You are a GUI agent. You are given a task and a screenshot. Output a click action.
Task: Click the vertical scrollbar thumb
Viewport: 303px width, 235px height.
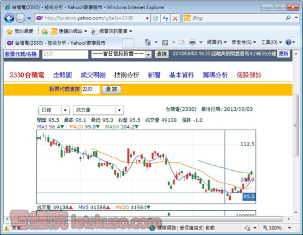pos(296,125)
